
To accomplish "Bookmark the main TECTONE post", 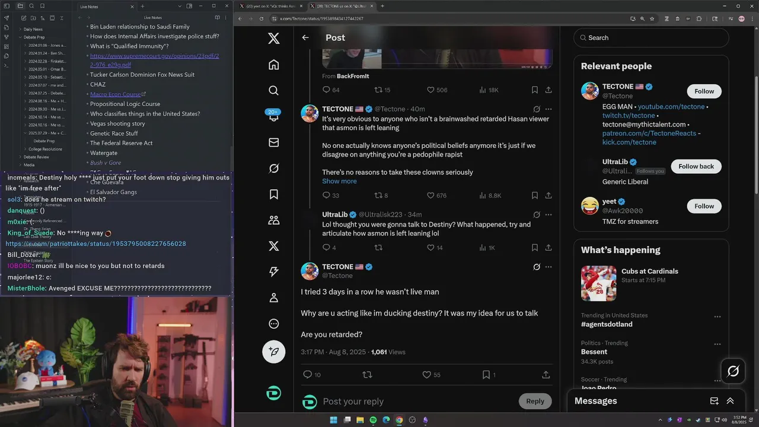I will [x=486, y=375].
